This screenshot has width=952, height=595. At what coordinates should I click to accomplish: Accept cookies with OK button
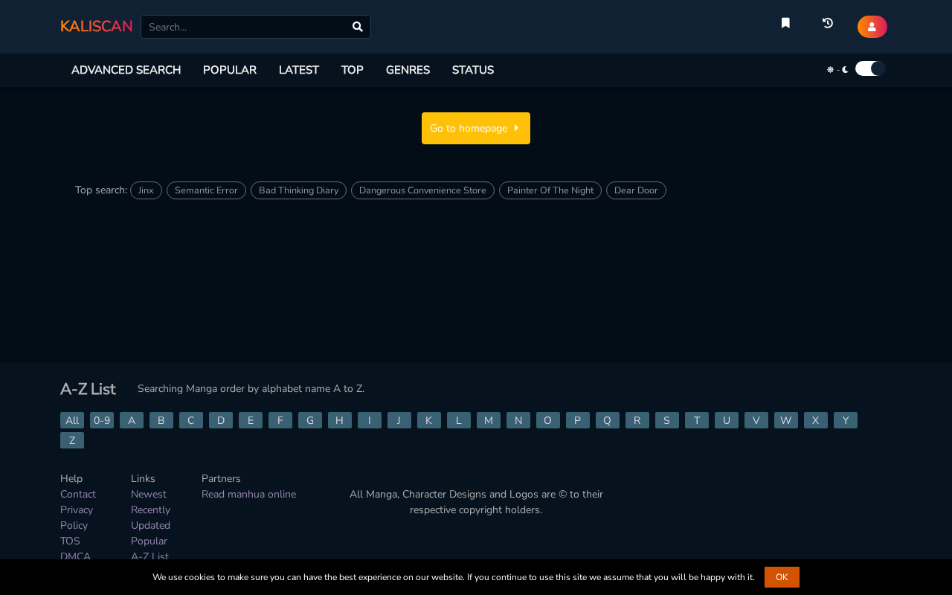(782, 577)
